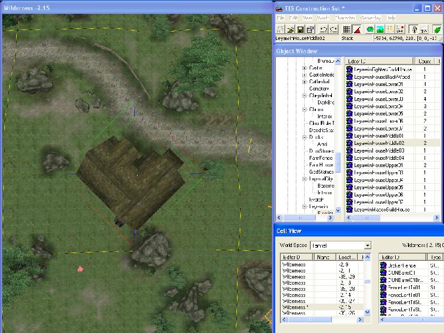Image resolution: width=444 pixels, height=333 pixels.
Task: Click the icon beside LeyawiinHouseMiddle03
Action: point(350,150)
